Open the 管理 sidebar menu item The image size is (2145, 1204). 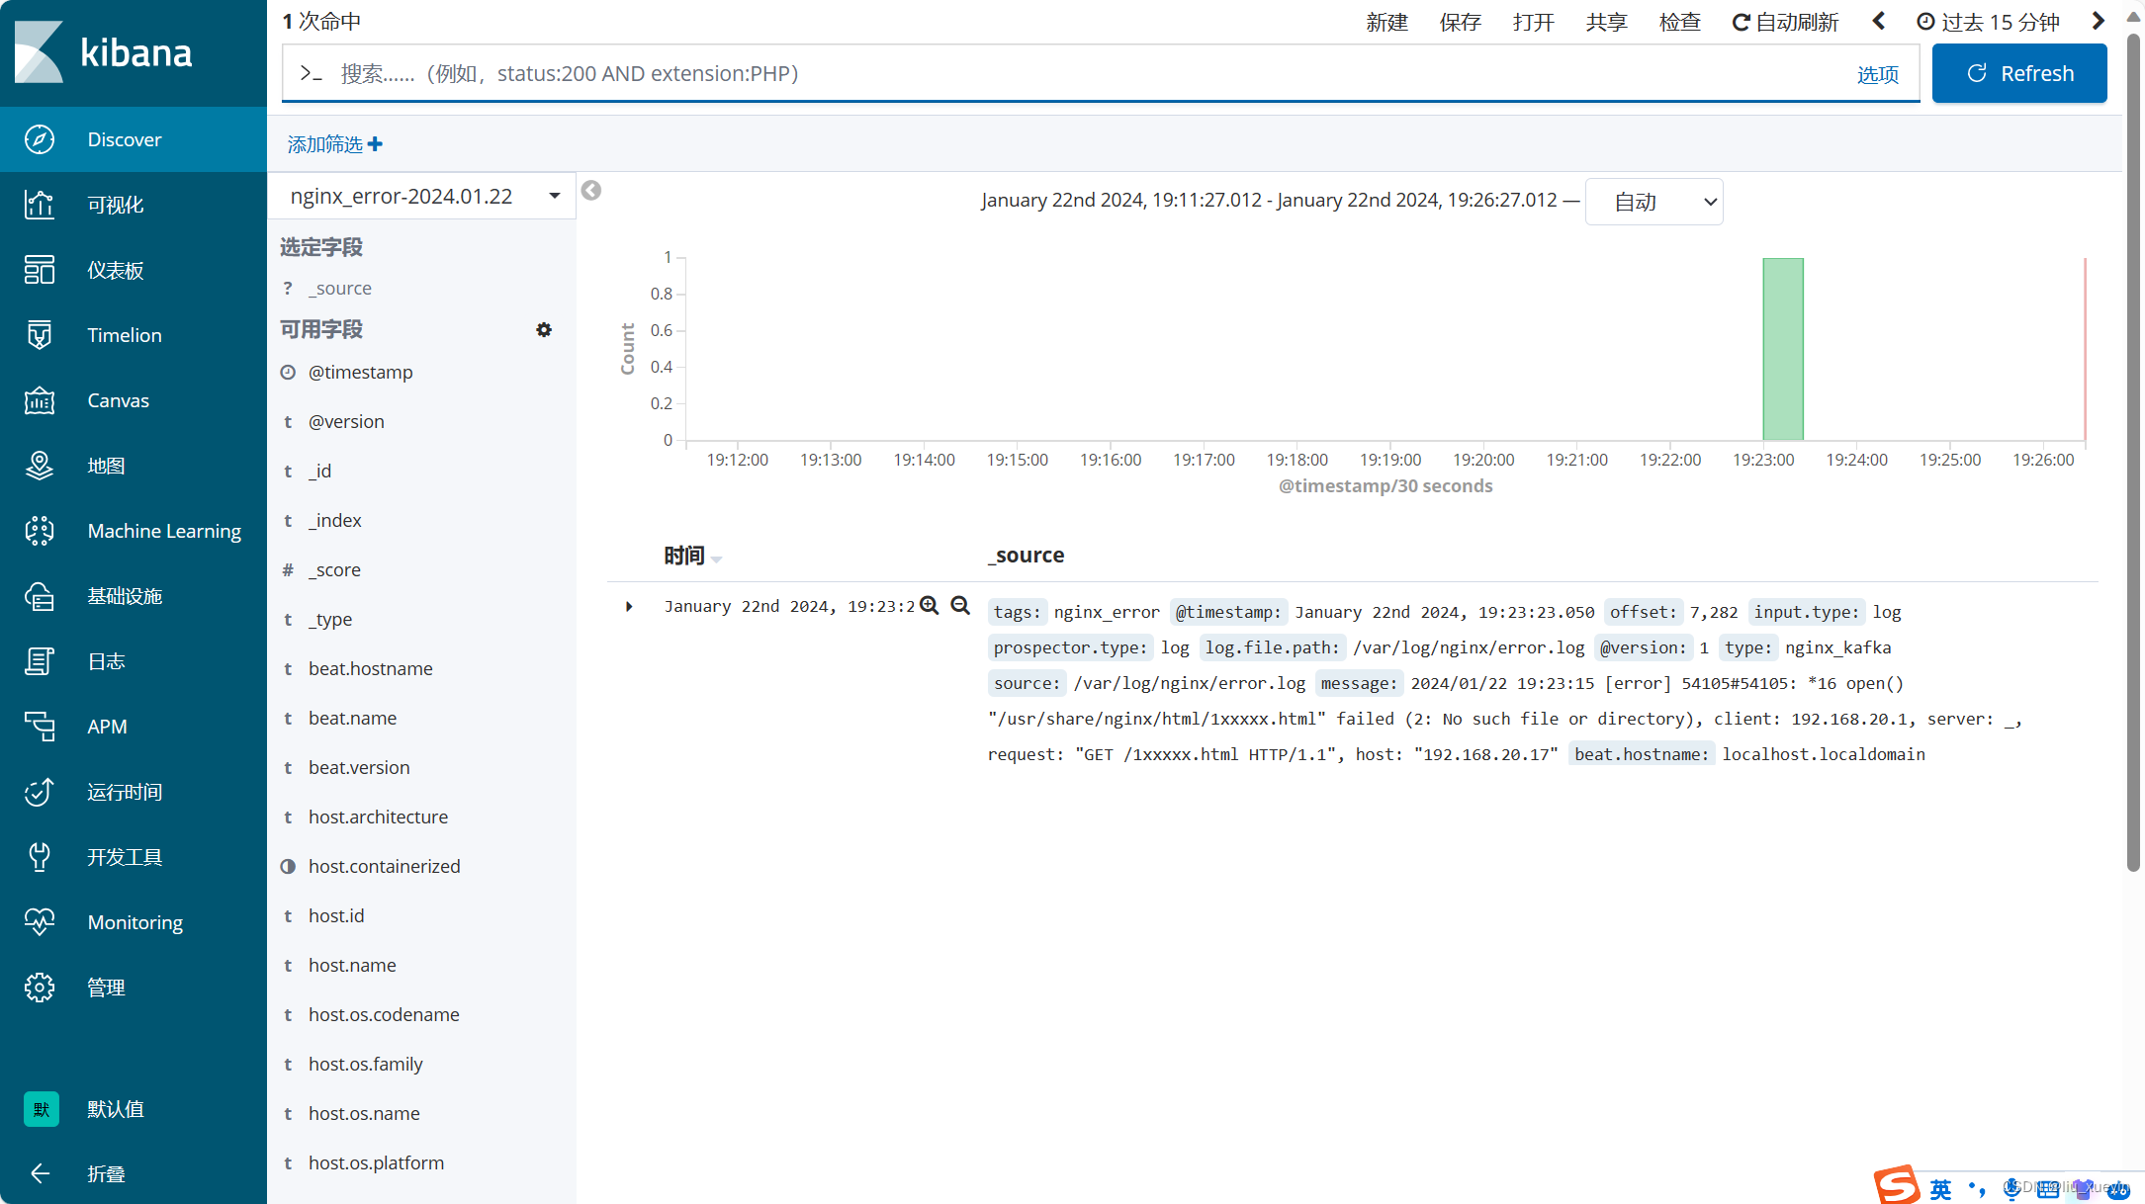click(106, 987)
